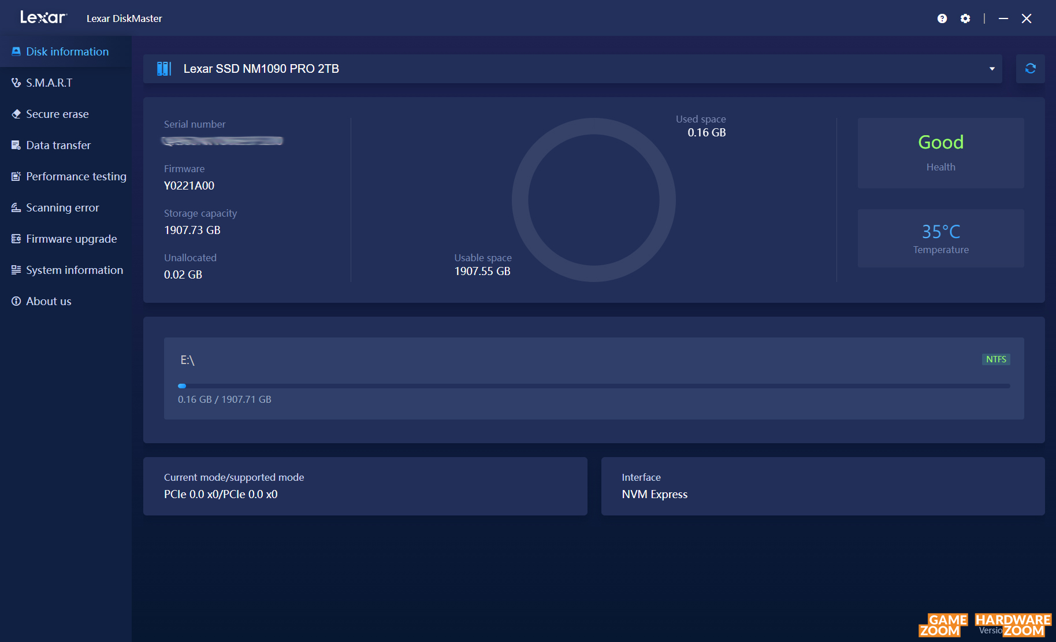
Task: Click the S.M.A.R.T stethoscope icon
Action: coord(16,83)
